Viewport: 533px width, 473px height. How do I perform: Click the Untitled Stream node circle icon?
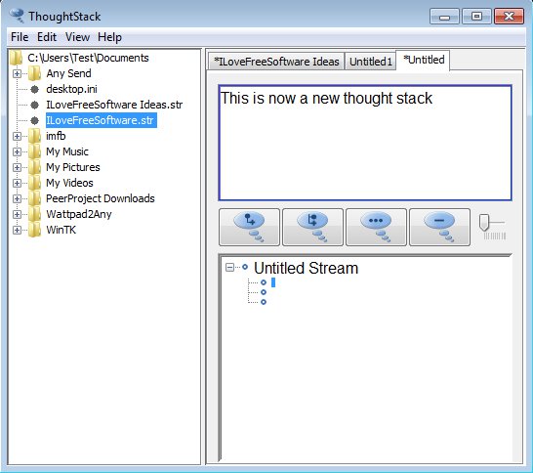tap(245, 267)
